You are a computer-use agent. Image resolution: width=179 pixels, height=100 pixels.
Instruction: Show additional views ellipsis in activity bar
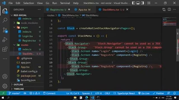[x=5, y=59]
